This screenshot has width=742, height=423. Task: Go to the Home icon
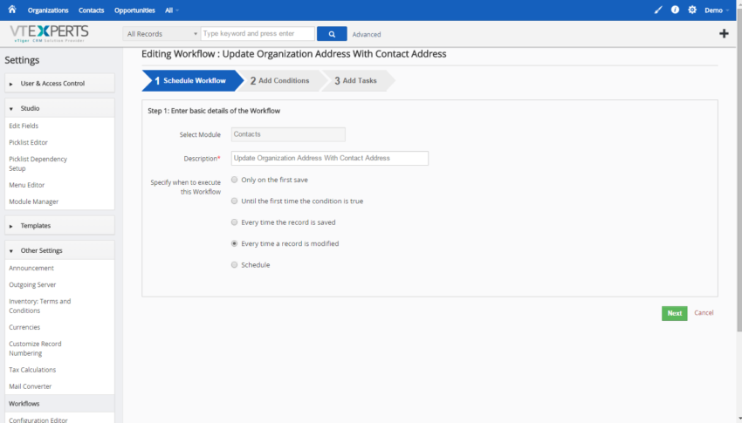coord(12,10)
